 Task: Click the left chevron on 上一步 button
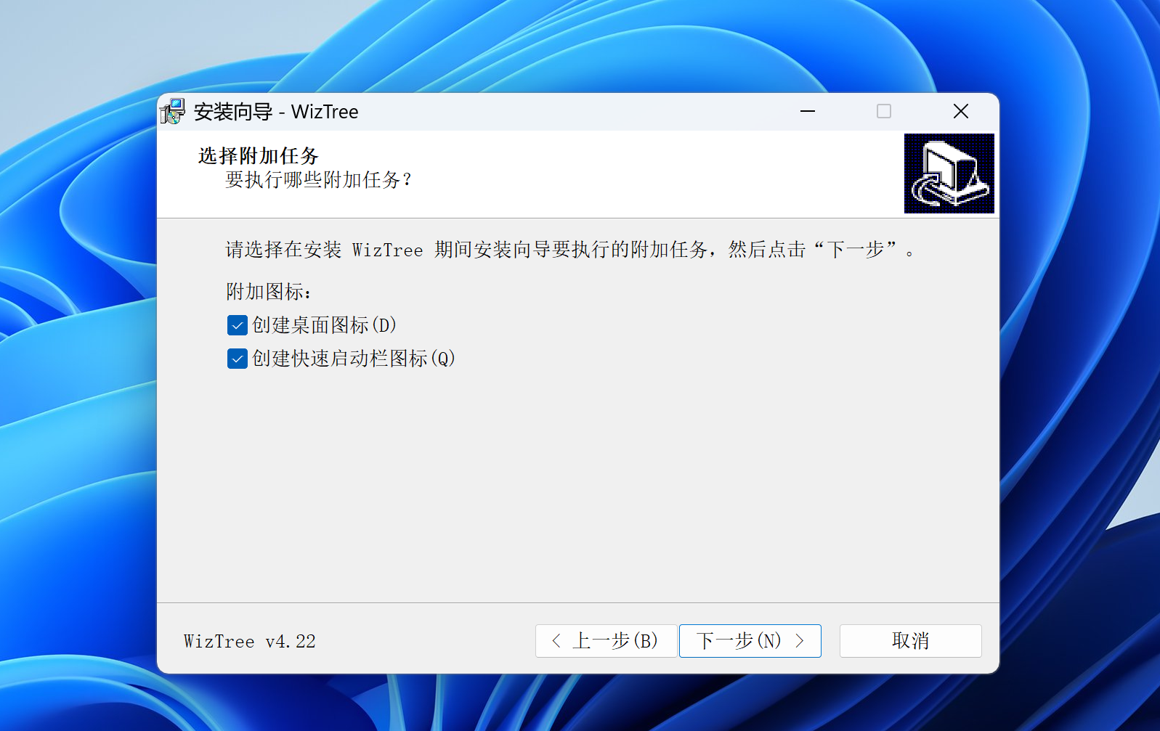pyautogui.click(x=556, y=641)
